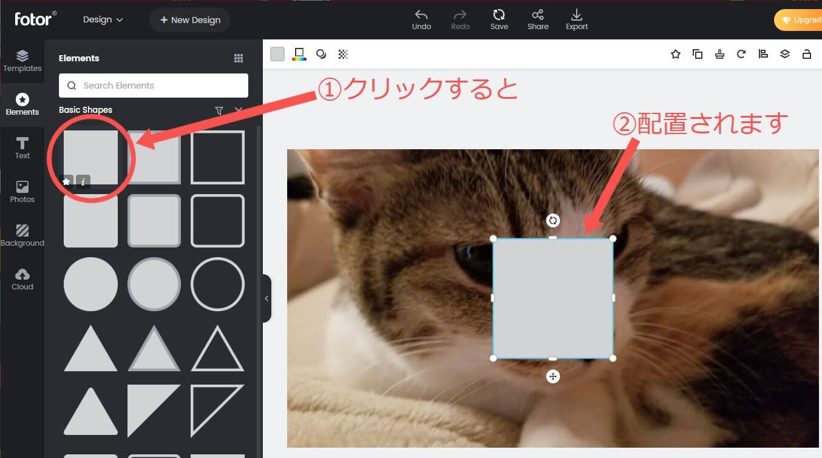Click the Redo button
The width and height of the screenshot is (822, 458).
pos(460,19)
